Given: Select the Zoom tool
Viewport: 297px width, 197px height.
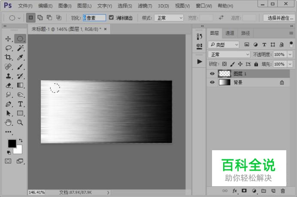Looking at the screenshot, I should (20, 123).
